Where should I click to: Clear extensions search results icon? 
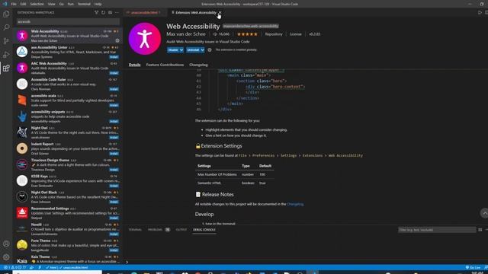click(x=110, y=12)
